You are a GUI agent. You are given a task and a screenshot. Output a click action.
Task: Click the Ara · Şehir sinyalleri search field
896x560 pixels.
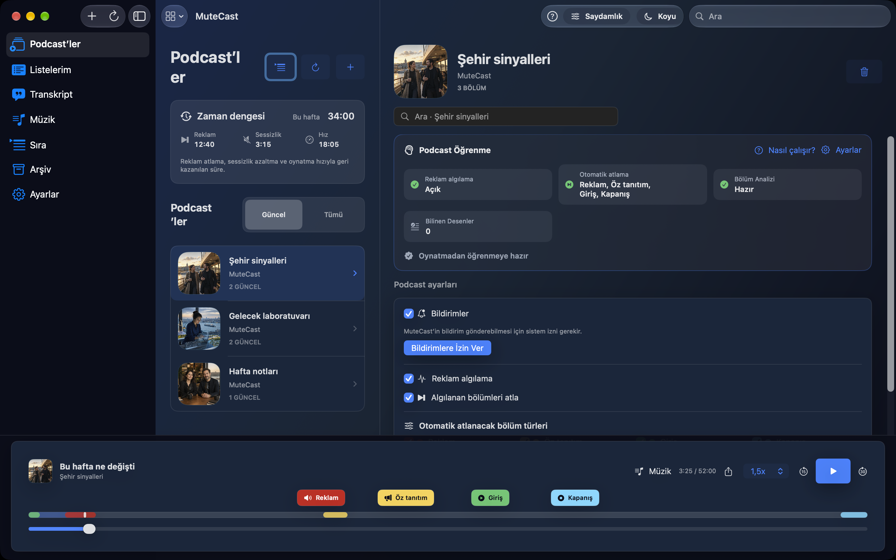pos(506,117)
